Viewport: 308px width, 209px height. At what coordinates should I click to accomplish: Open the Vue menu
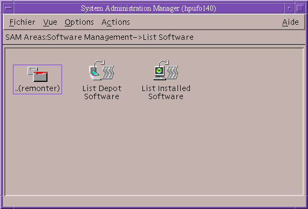point(50,22)
